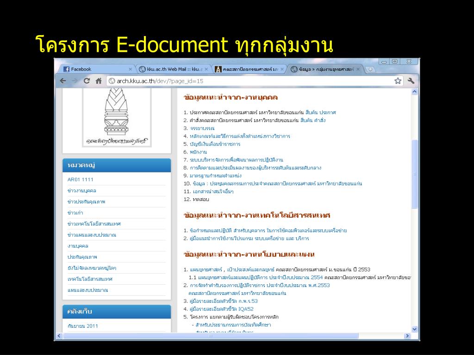
Task: Open the เอกสารน่าสนใจอื่นๆ link
Action: click(x=213, y=191)
